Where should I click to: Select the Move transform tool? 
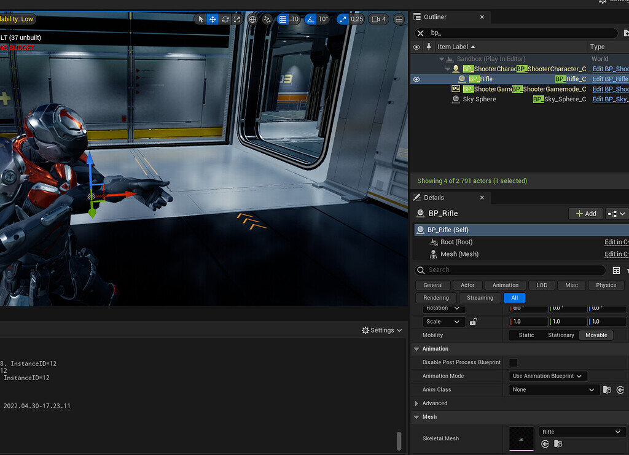click(x=213, y=20)
